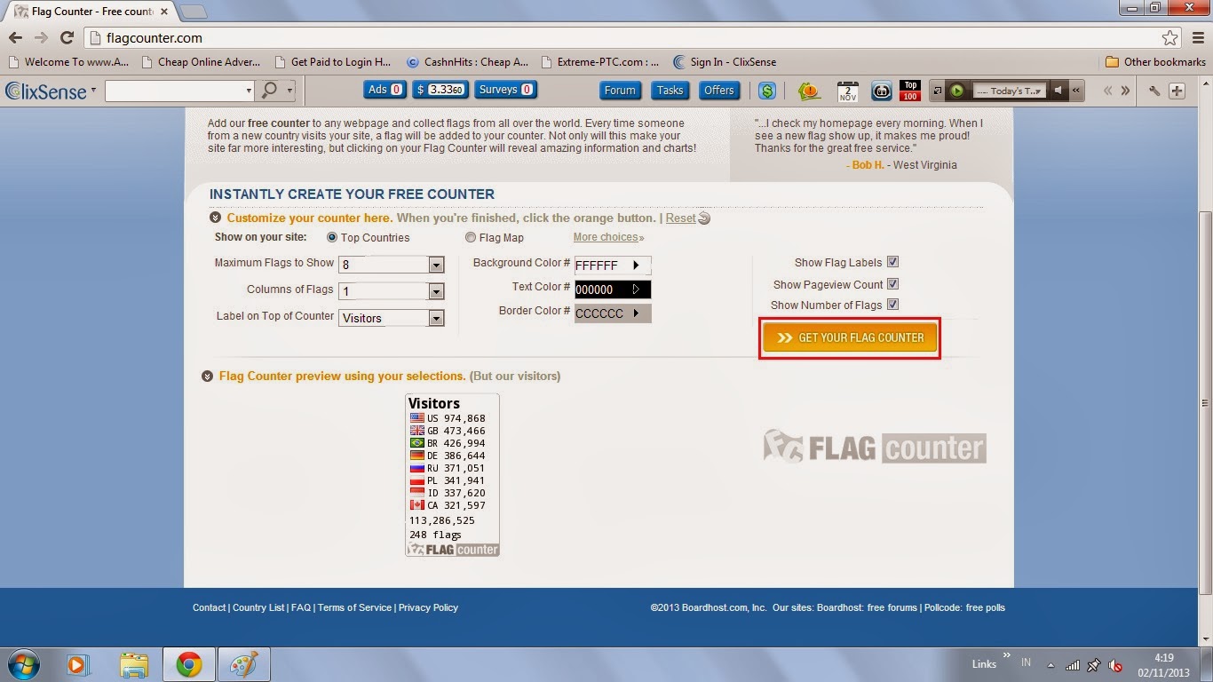Open Other bookmarks folder
Image resolution: width=1213 pixels, height=682 pixels.
(x=1155, y=62)
